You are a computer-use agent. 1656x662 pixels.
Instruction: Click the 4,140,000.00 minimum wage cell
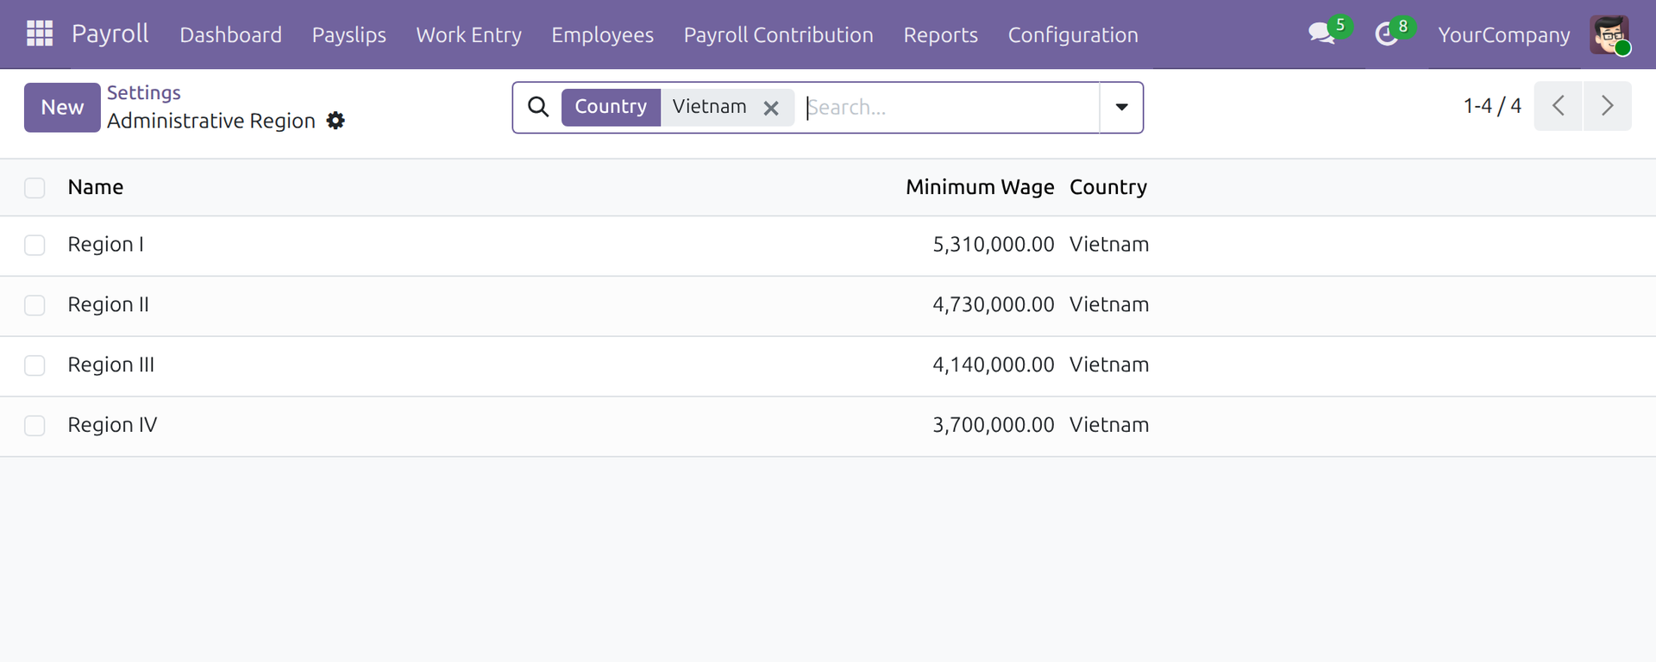pyautogui.click(x=994, y=365)
